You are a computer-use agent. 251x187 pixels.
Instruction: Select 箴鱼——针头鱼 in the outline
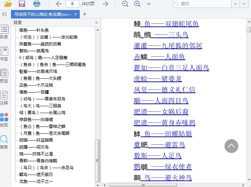(x=34, y=30)
